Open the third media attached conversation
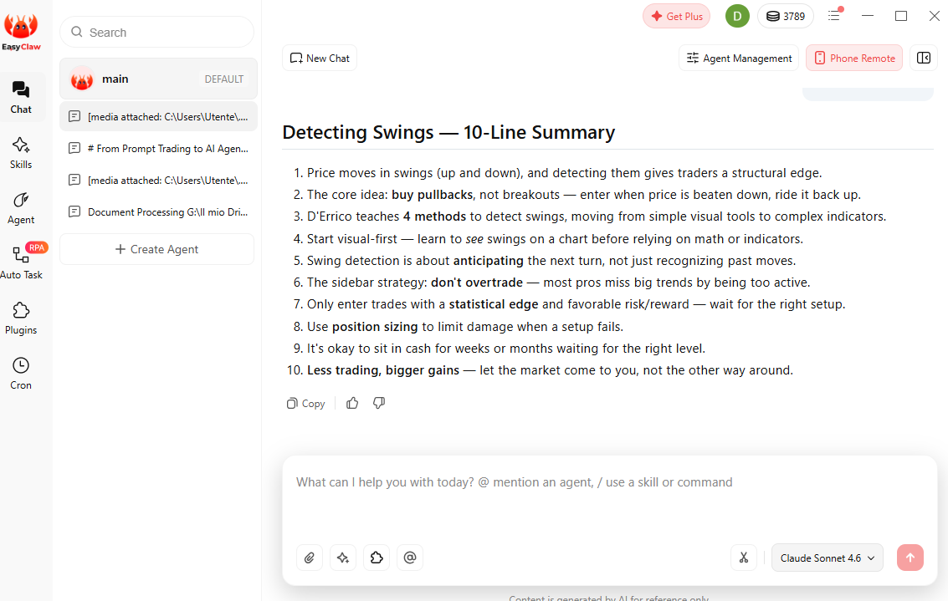 coord(158,180)
